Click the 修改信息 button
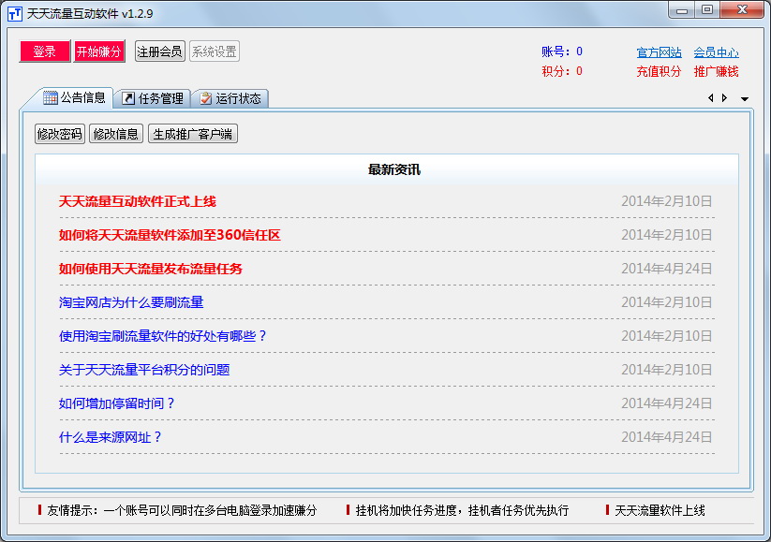The height and width of the screenshot is (542, 771). (116, 134)
